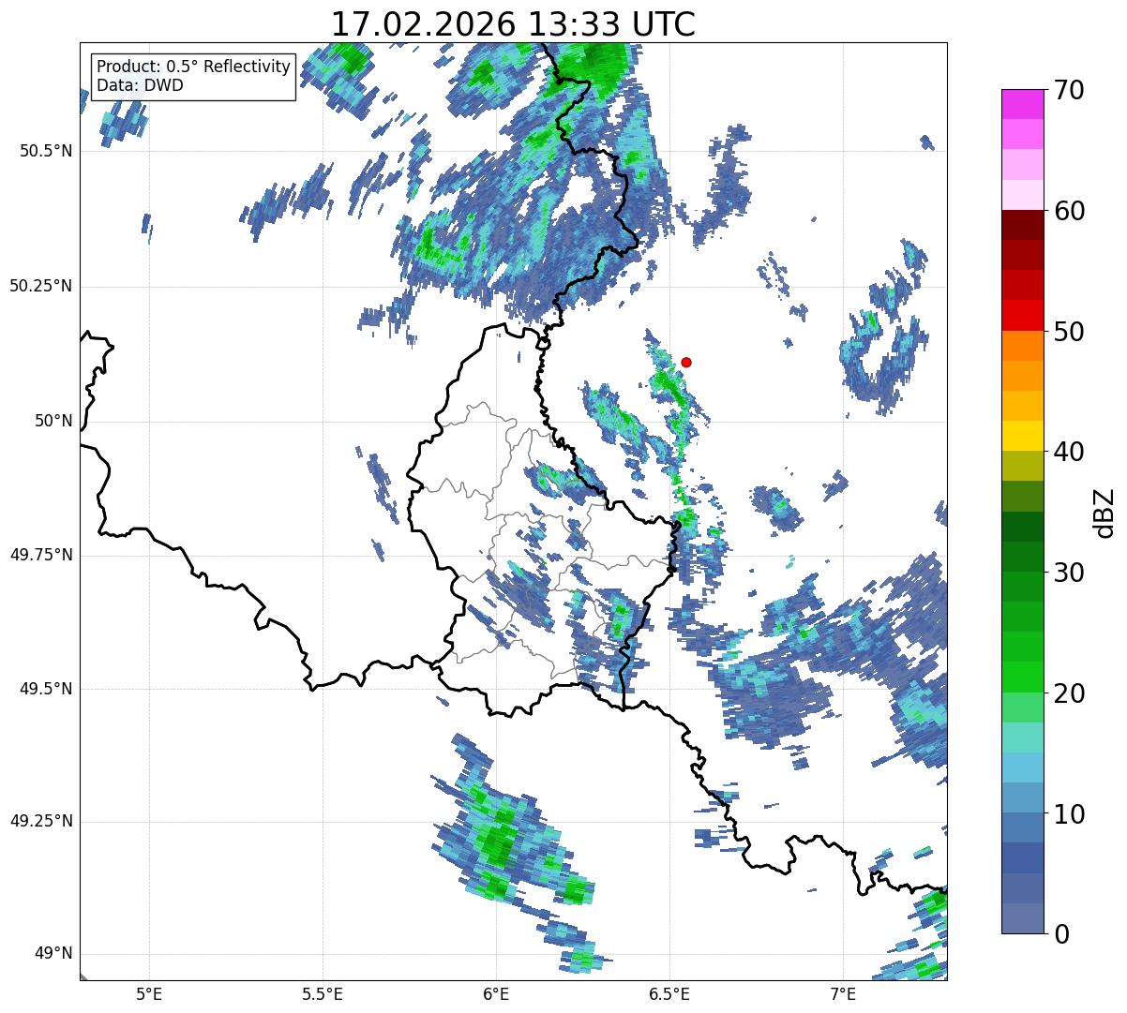The image size is (1127, 1013).
Task: Click the colorbar tick label "40"
Action: pyautogui.click(x=1070, y=452)
